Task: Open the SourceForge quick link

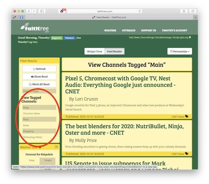Action: [147, 37]
